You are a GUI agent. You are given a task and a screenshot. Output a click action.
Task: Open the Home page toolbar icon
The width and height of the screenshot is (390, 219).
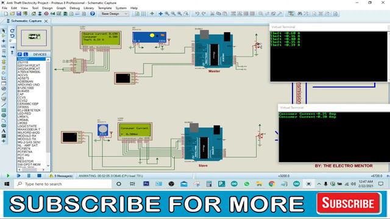point(34,13)
